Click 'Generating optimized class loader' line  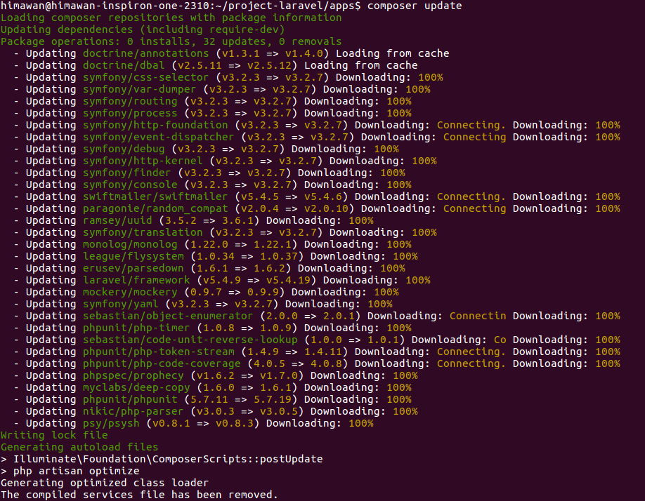click(105, 483)
